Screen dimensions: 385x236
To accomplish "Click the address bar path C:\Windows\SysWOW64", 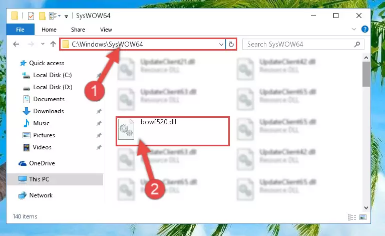I will [x=107, y=44].
